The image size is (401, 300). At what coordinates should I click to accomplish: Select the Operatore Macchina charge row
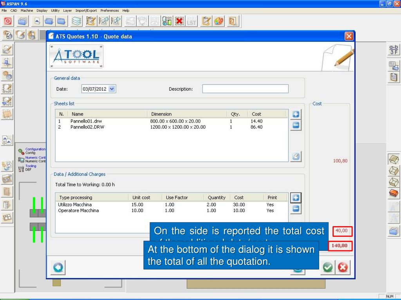172,211
